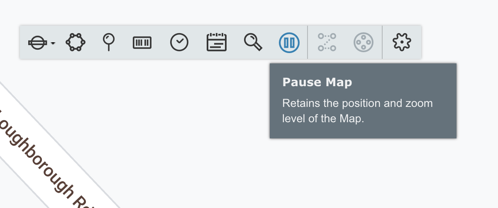This screenshot has height=208, width=498.
Task: Click the magnifying glass search icon
Action: 253,42
